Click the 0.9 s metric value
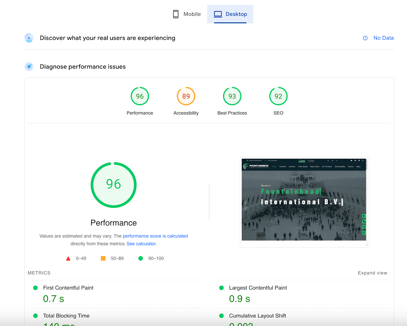Screen dimensions: 407x326 click(x=240, y=299)
